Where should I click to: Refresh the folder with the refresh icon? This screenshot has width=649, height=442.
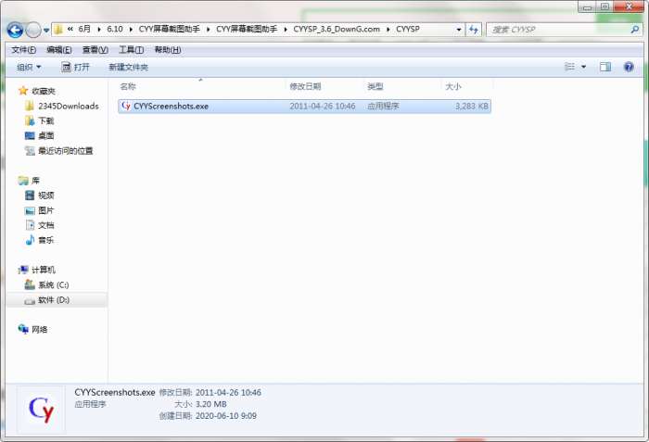tap(474, 30)
